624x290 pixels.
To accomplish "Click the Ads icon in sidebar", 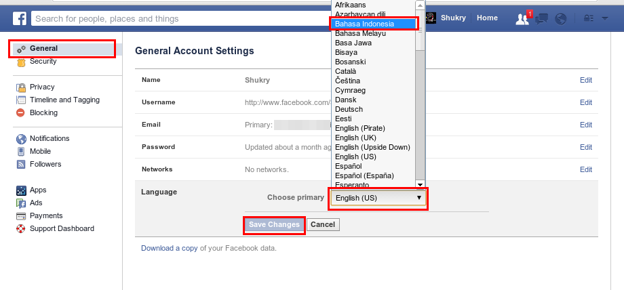I will pyautogui.click(x=21, y=203).
